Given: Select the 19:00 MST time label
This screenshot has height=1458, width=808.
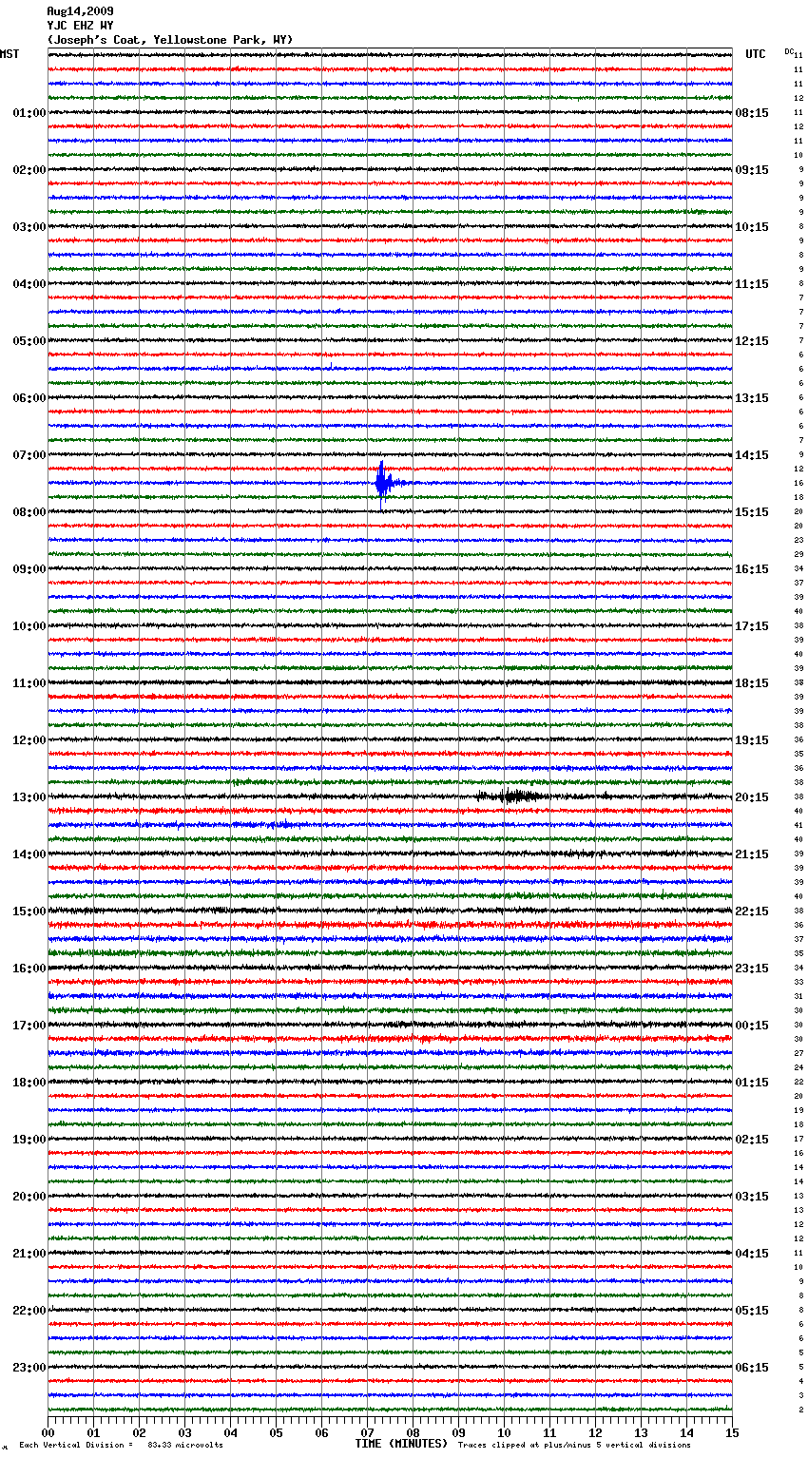Looking at the screenshot, I should (x=29, y=1140).
